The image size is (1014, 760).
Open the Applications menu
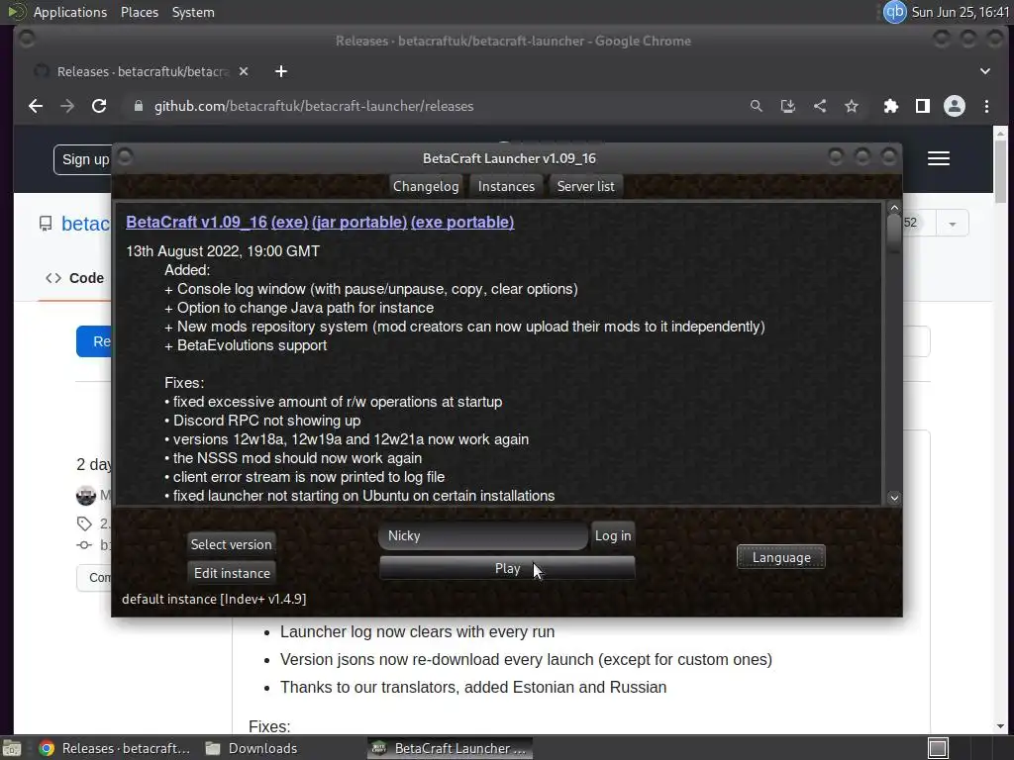(x=70, y=12)
